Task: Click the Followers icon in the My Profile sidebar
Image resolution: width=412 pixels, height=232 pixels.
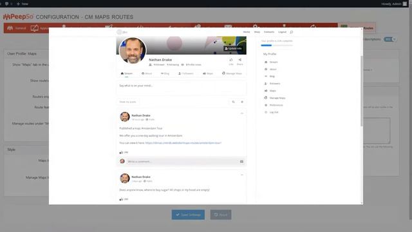Action: point(266,83)
